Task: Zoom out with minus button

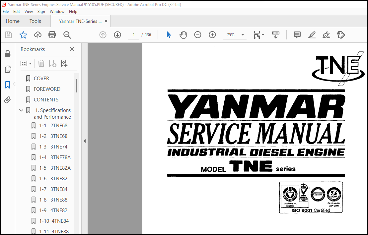Action: tap(198, 35)
